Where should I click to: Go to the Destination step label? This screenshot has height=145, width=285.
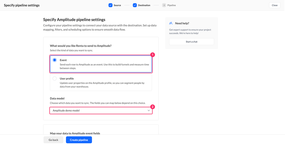tap(144, 5)
